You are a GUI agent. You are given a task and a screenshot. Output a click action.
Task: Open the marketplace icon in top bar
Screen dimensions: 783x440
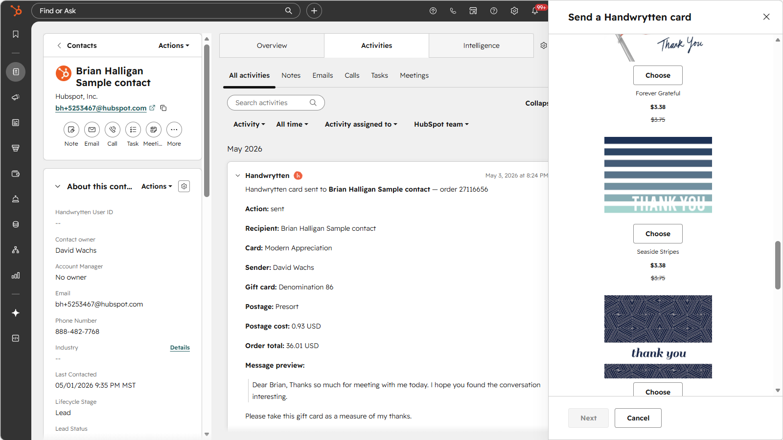pyautogui.click(x=473, y=11)
